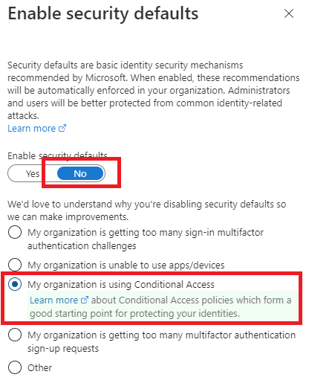
Task: Select radio for too many sign-in multifactor challenges
Action: tap(15, 232)
